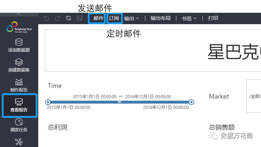Open the 邮件 send mail button
This screenshot has height=147, width=261.
click(x=98, y=18)
